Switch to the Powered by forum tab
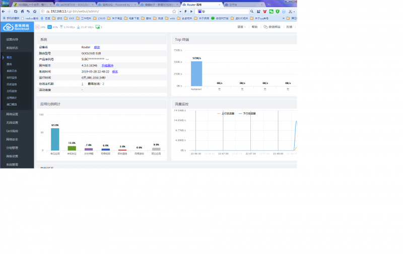Viewport: 403px width, 254px height. [117, 5]
